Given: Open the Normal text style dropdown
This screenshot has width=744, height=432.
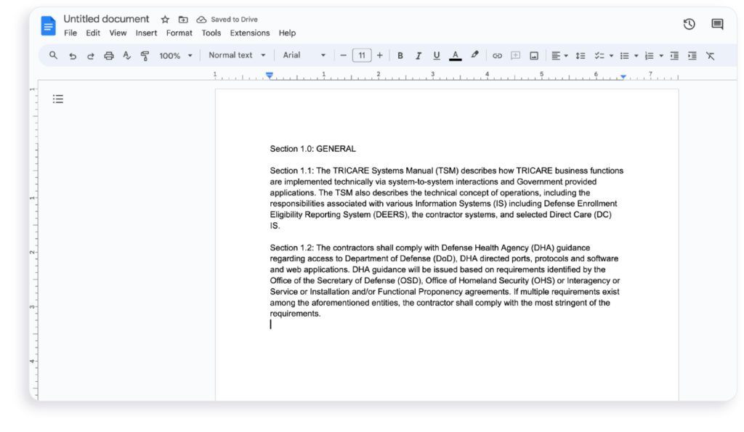Looking at the screenshot, I should [238, 55].
